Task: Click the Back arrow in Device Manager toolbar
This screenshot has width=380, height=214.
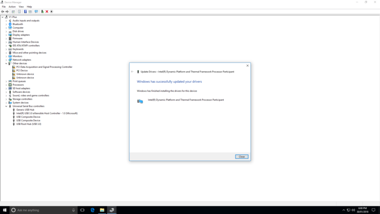Action: [2, 11]
